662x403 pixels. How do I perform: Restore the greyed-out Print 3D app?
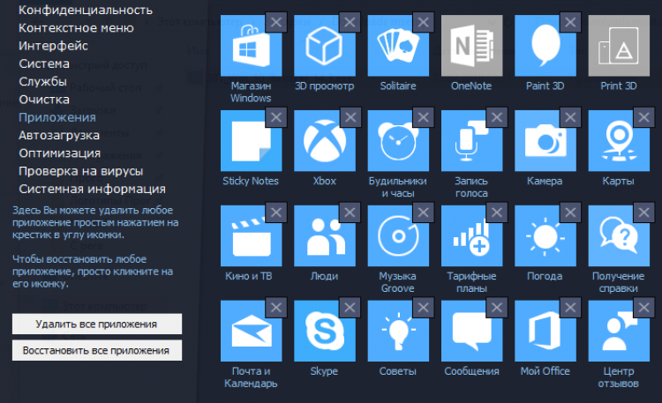(619, 46)
